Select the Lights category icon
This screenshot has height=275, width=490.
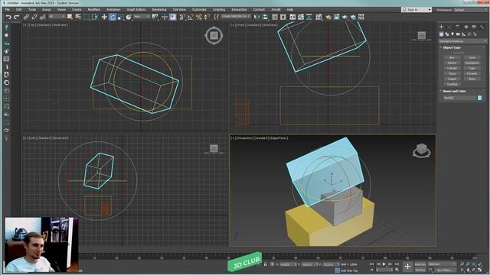pyautogui.click(x=452, y=34)
